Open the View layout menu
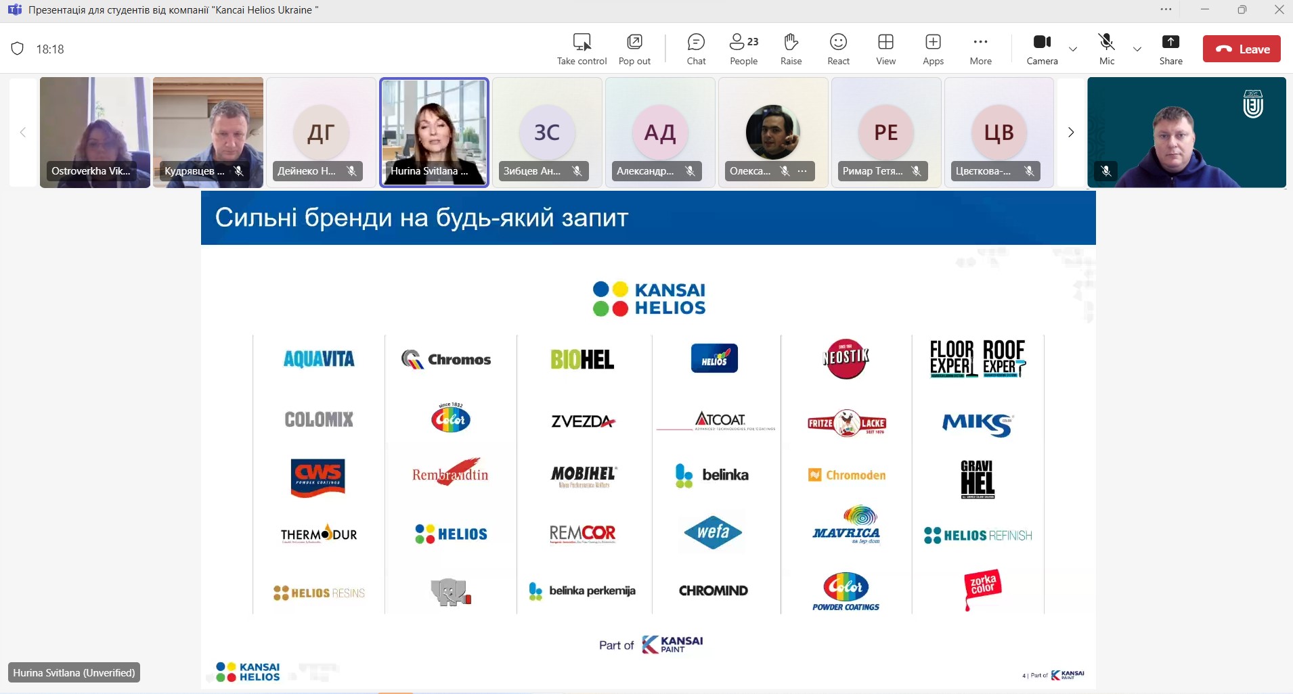Viewport: 1293px width, 694px height. pos(885,49)
